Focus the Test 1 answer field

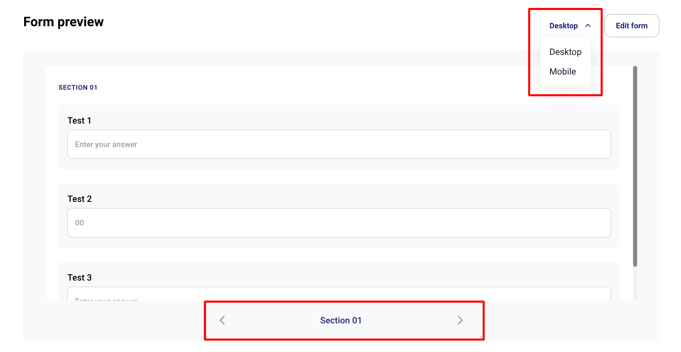pyautogui.click(x=339, y=144)
